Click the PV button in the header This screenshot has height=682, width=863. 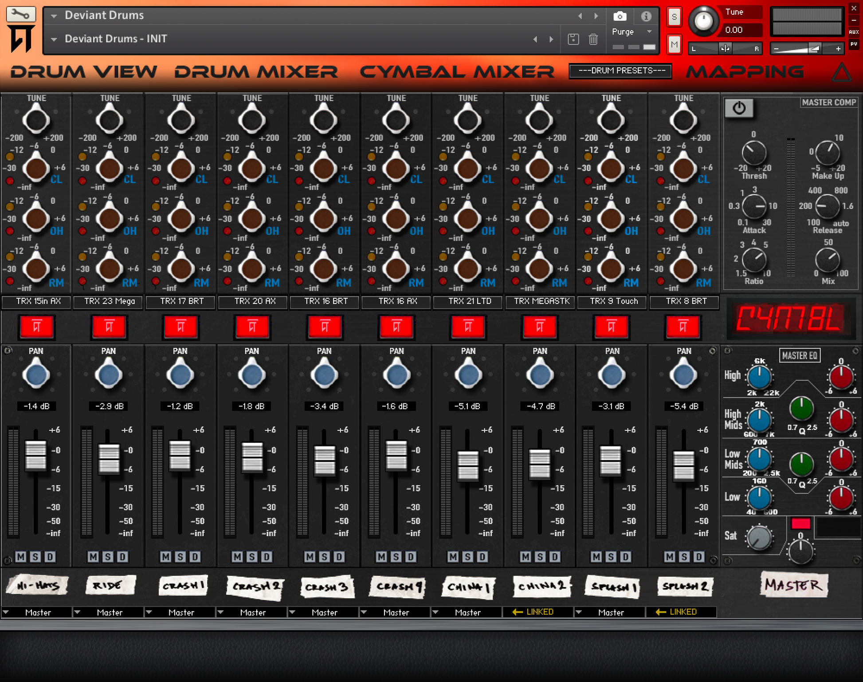click(x=854, y=44)
